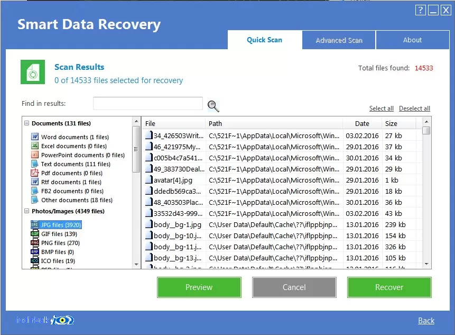The height and width of the screenshot is (335, 455).
Task: Click the FB2 documents icon
Action: [x=35, y=191]
